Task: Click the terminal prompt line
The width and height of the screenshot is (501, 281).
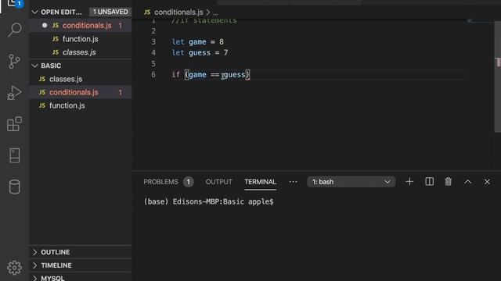Action: [x=208, y=201]
